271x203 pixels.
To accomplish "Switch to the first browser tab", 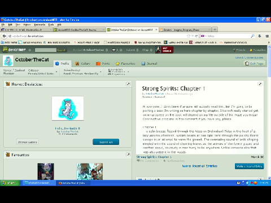I will (x=27, y=30).
